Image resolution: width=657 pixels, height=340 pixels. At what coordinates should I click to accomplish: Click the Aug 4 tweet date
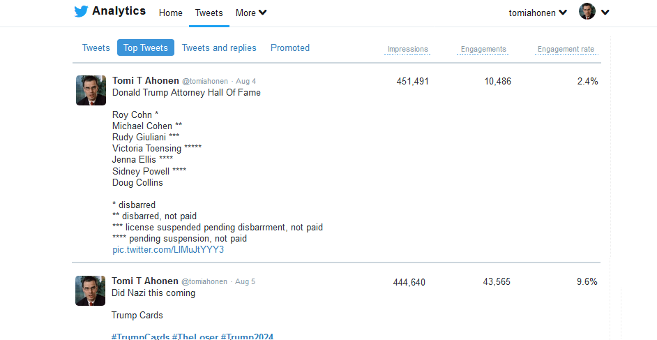point(246,81)
